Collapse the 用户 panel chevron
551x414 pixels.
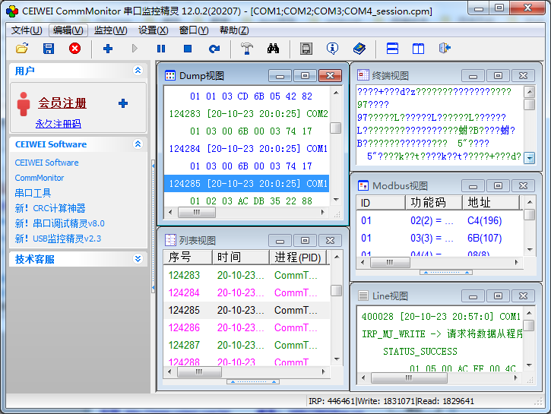pos(138,70)
